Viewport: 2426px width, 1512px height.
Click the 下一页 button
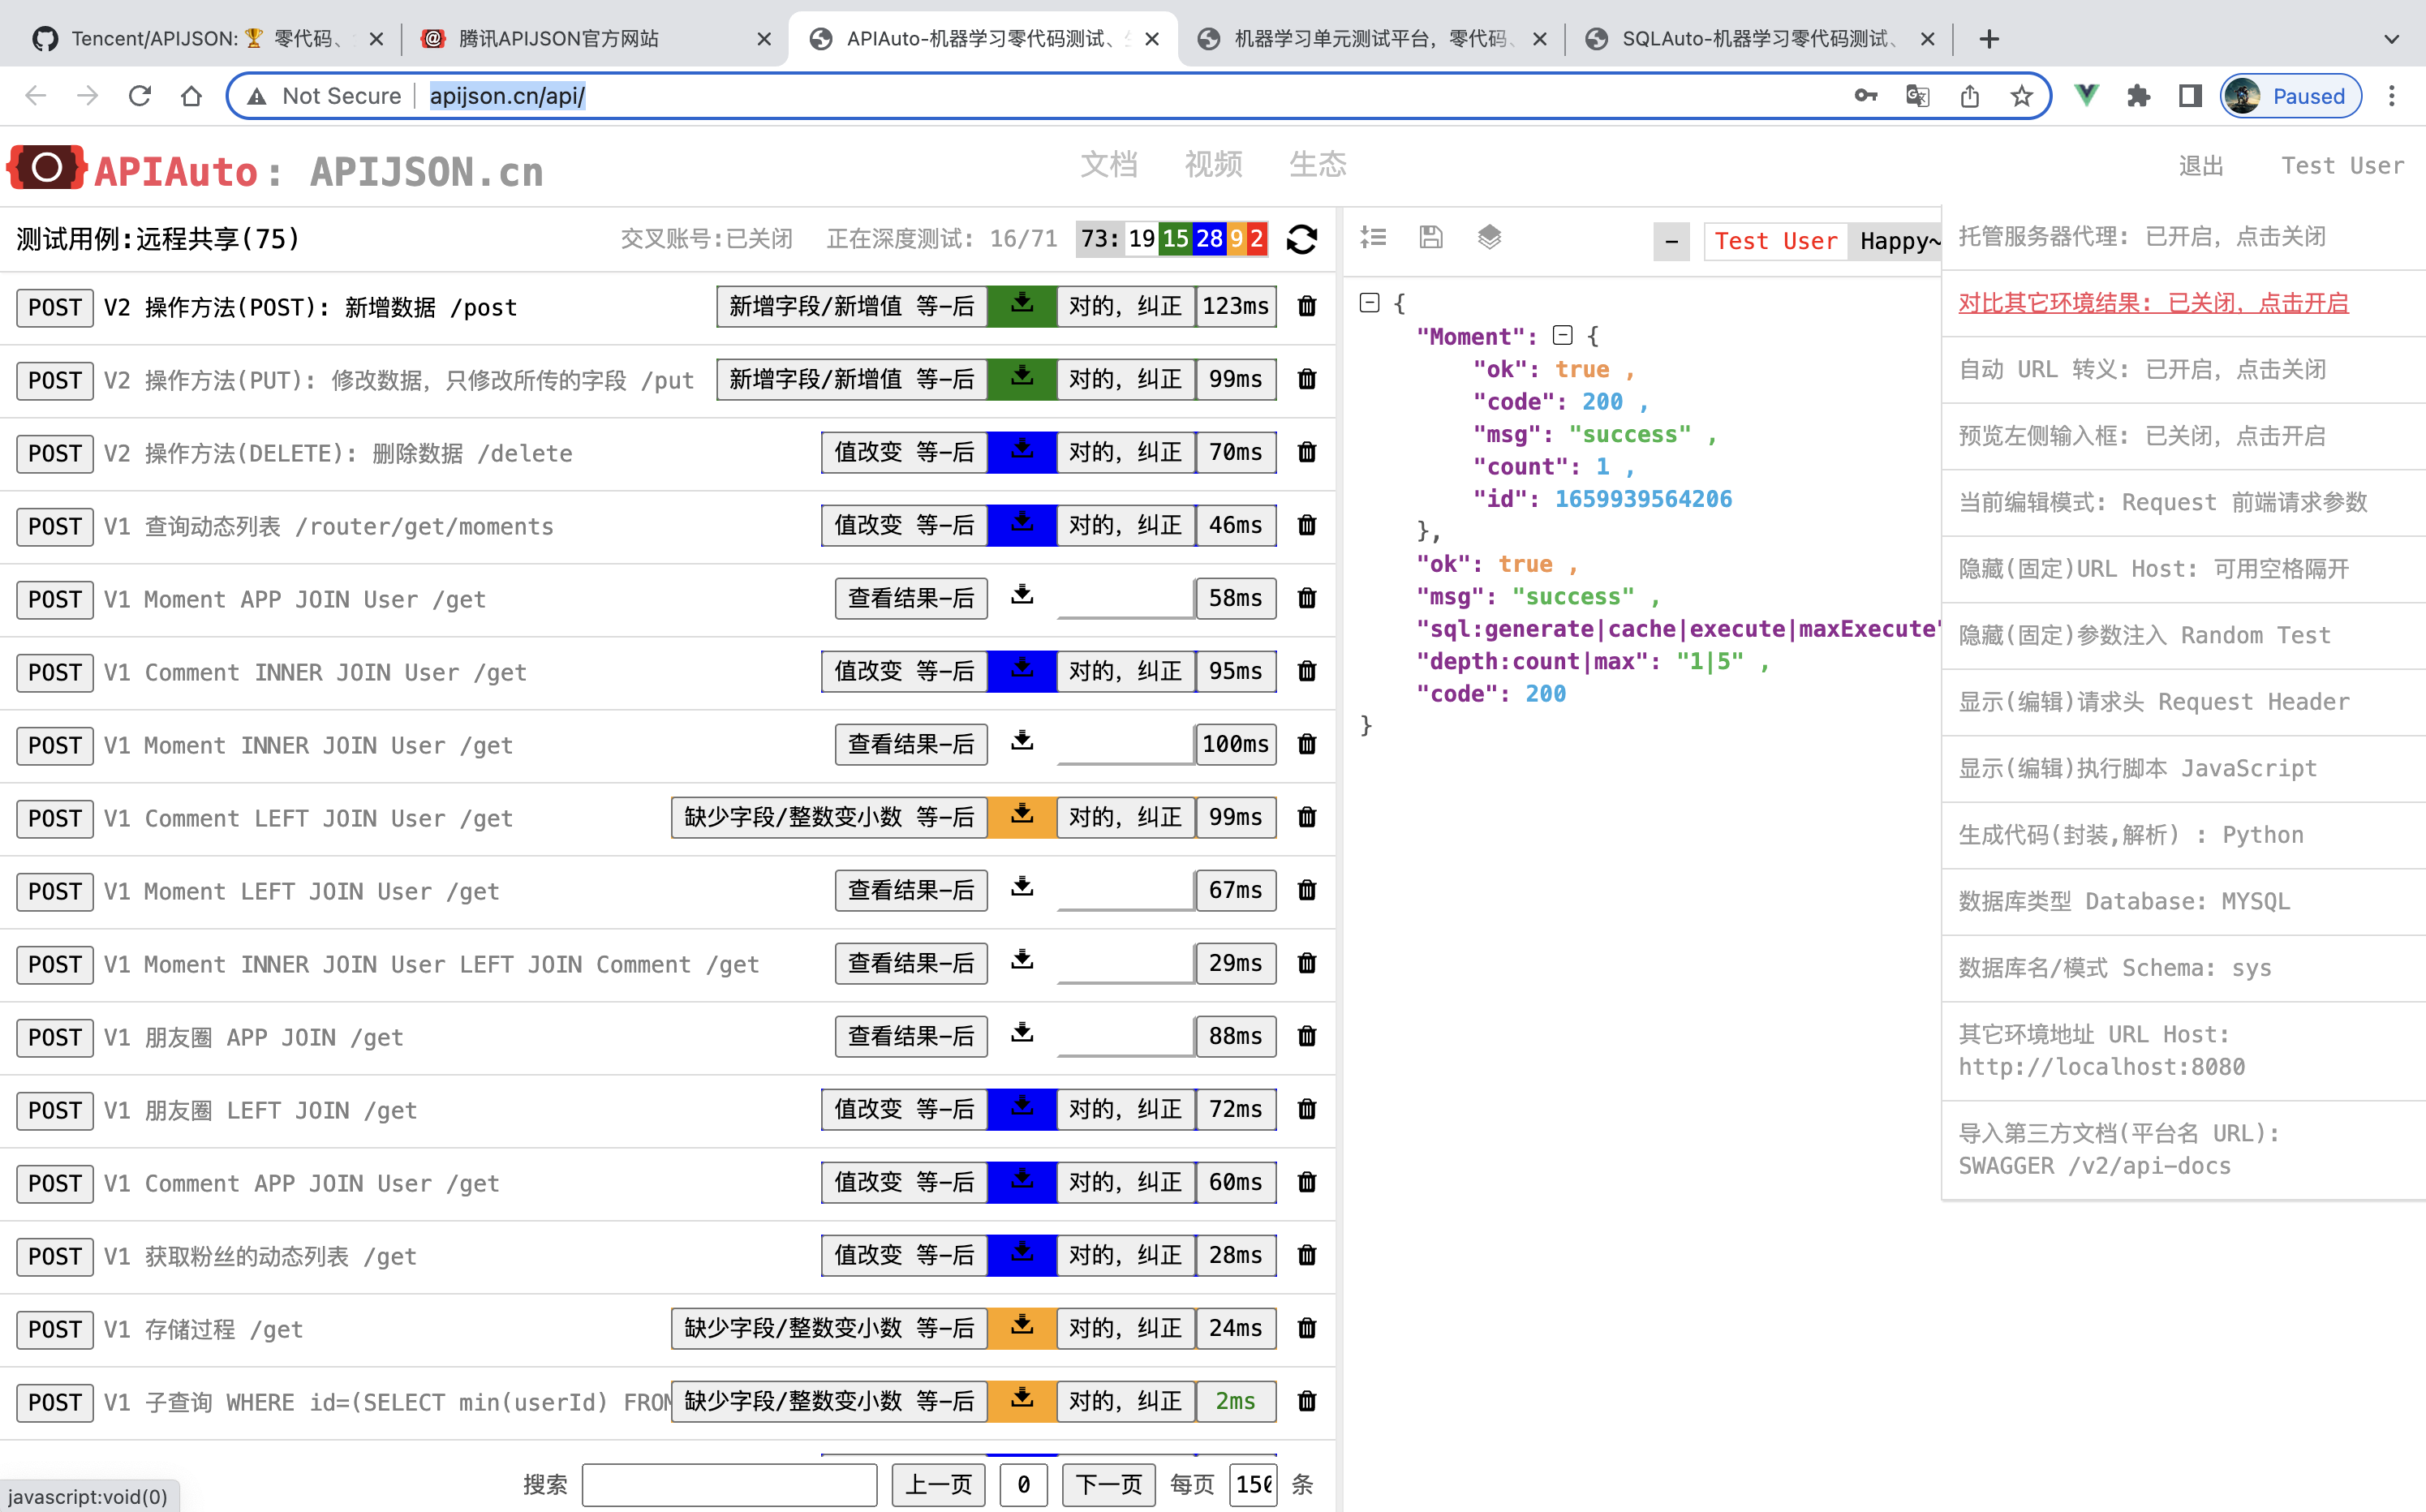pyautogui.click(x=1108, y=1484)
